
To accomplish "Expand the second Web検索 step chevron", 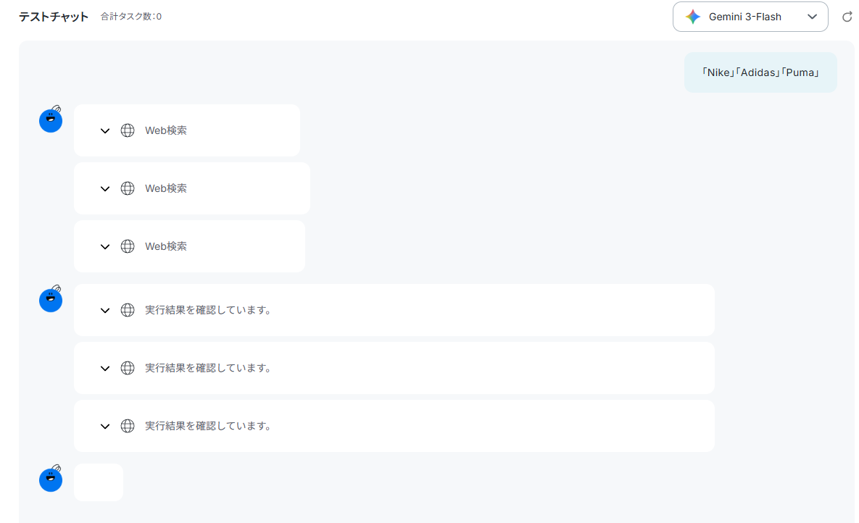I will click(x=105, y=189).
